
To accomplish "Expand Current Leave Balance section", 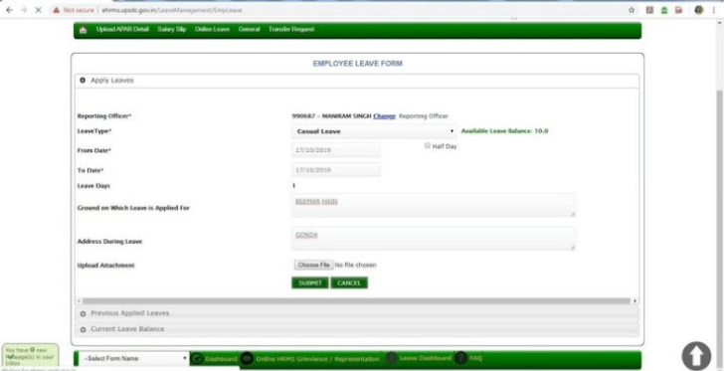I will [x=357, y=329].
